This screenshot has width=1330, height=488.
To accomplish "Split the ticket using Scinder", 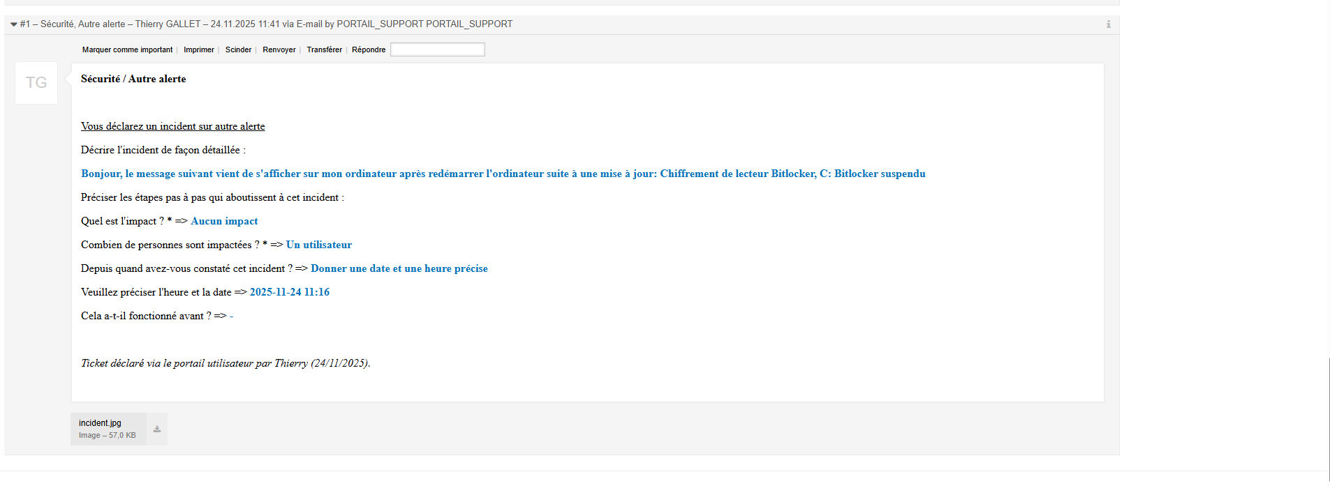I will tap(238, 50).
